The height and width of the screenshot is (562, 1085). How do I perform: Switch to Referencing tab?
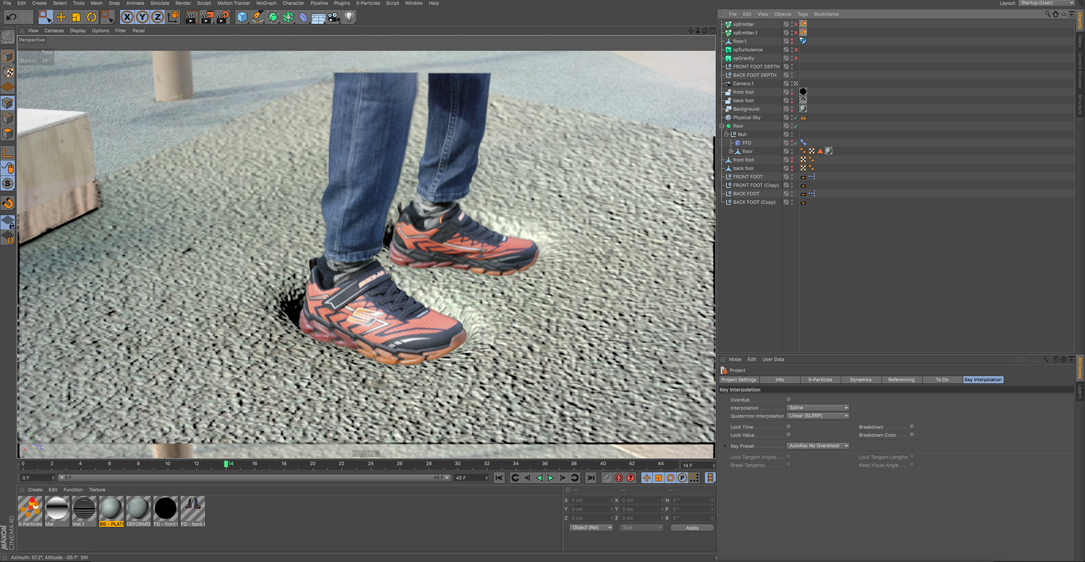click(901, 380)
